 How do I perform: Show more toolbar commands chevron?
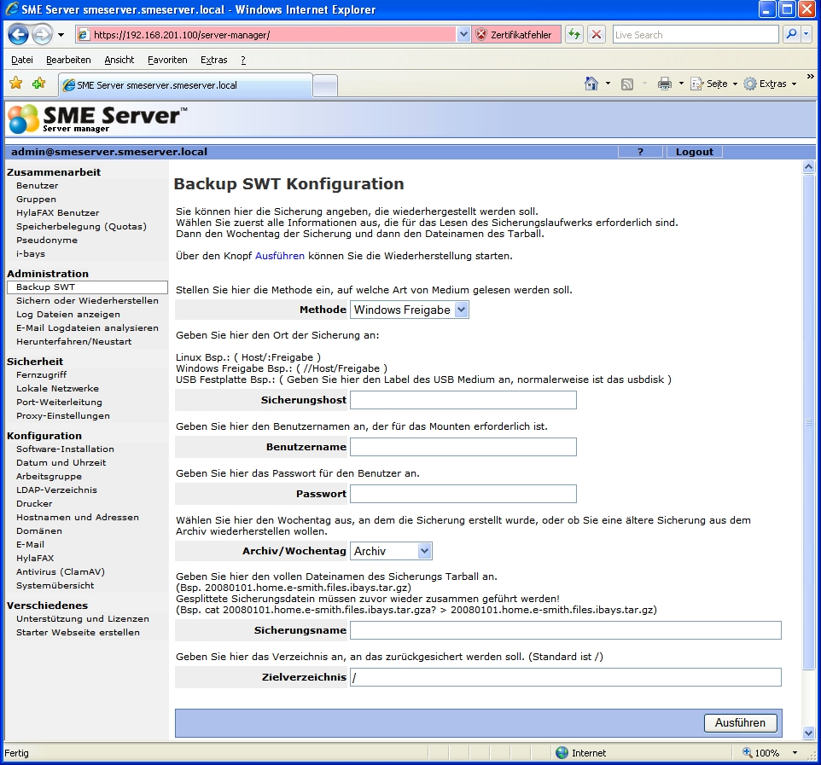click(x=811, y=77)
